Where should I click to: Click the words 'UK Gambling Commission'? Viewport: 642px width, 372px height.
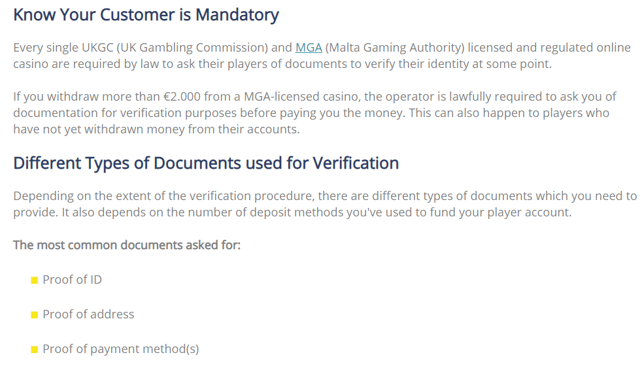tap(192, 48)
